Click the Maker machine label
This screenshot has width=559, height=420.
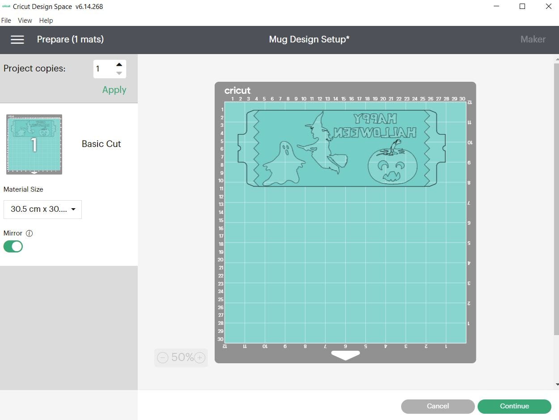coord(533,39)
